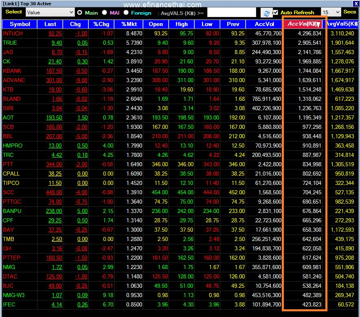Image resolution: width=360 pixels, height=317 pixels.
Task: Sort by the %Chg column header
Action: pyautogui.click(x=101, y=24)
